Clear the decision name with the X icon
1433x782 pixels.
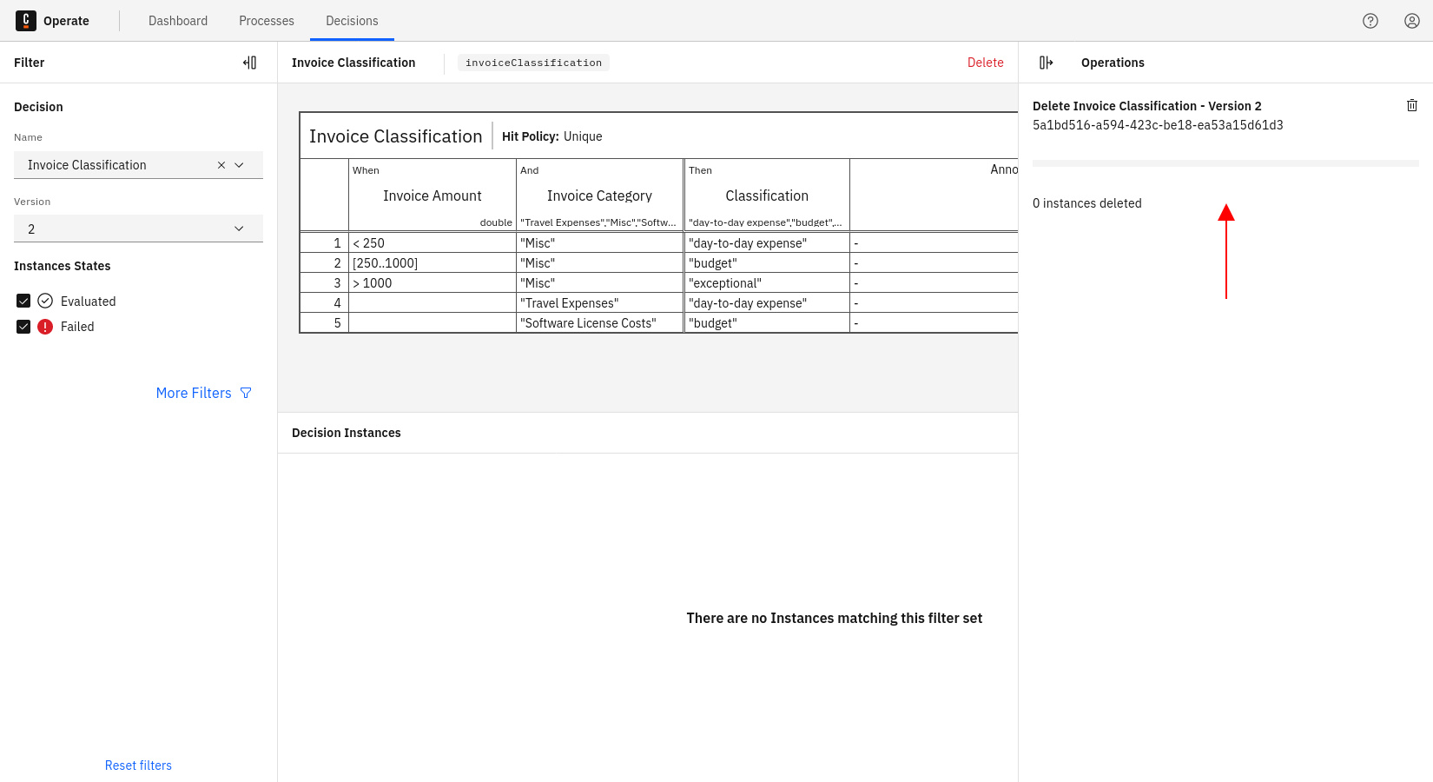(x=221, y=164)
